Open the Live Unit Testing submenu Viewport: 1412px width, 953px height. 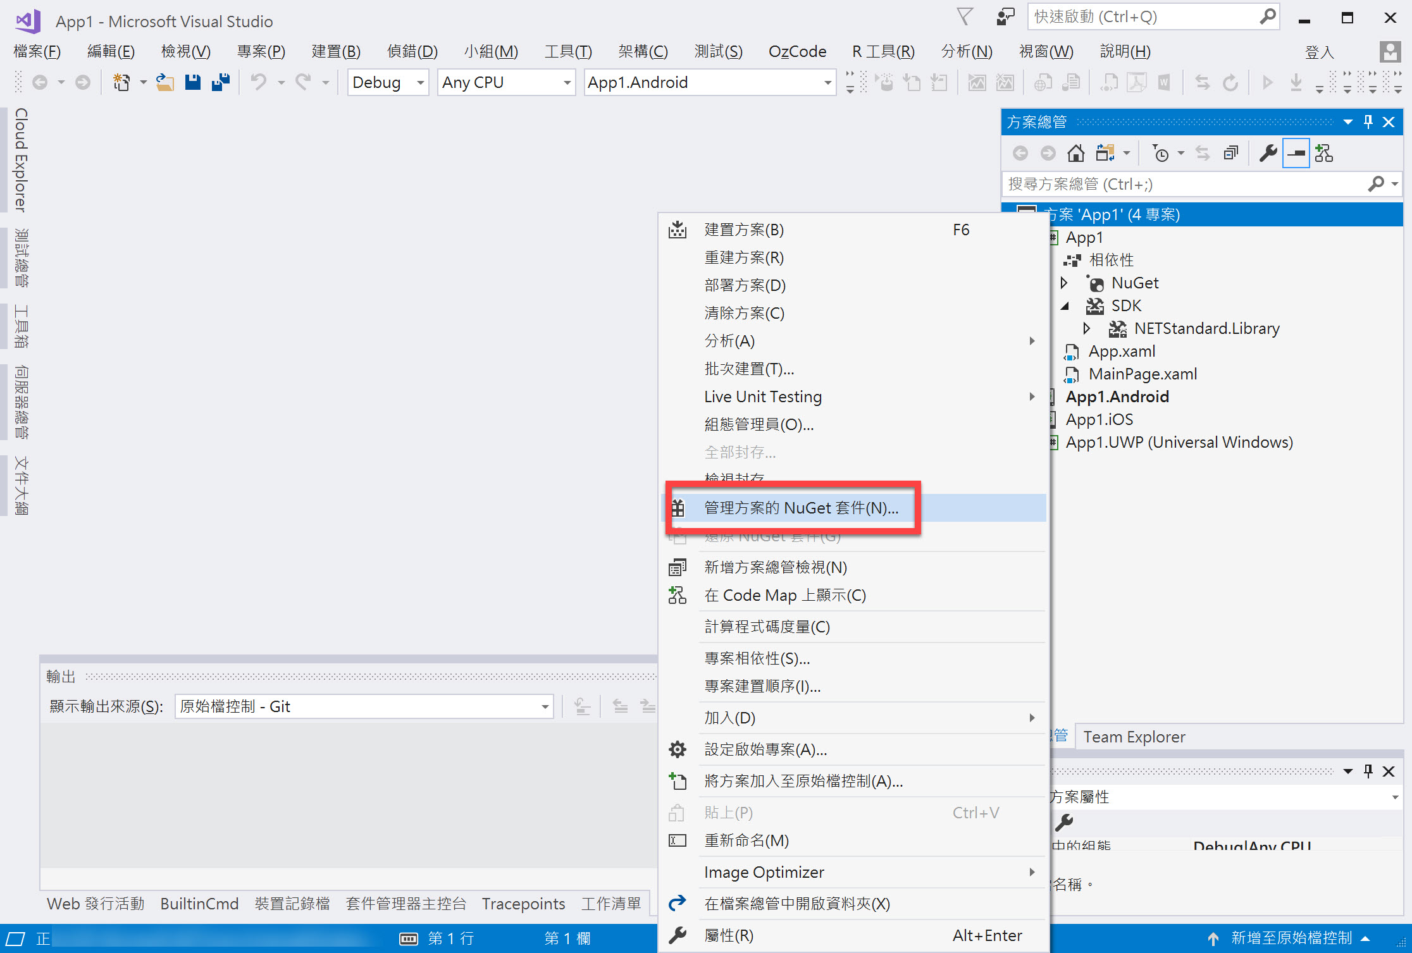854,397
